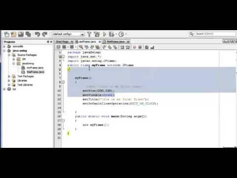Click the editor Shift Line Right icon
Image resolution: width=237 pixels, height=178 pixels.
[127, 47]
